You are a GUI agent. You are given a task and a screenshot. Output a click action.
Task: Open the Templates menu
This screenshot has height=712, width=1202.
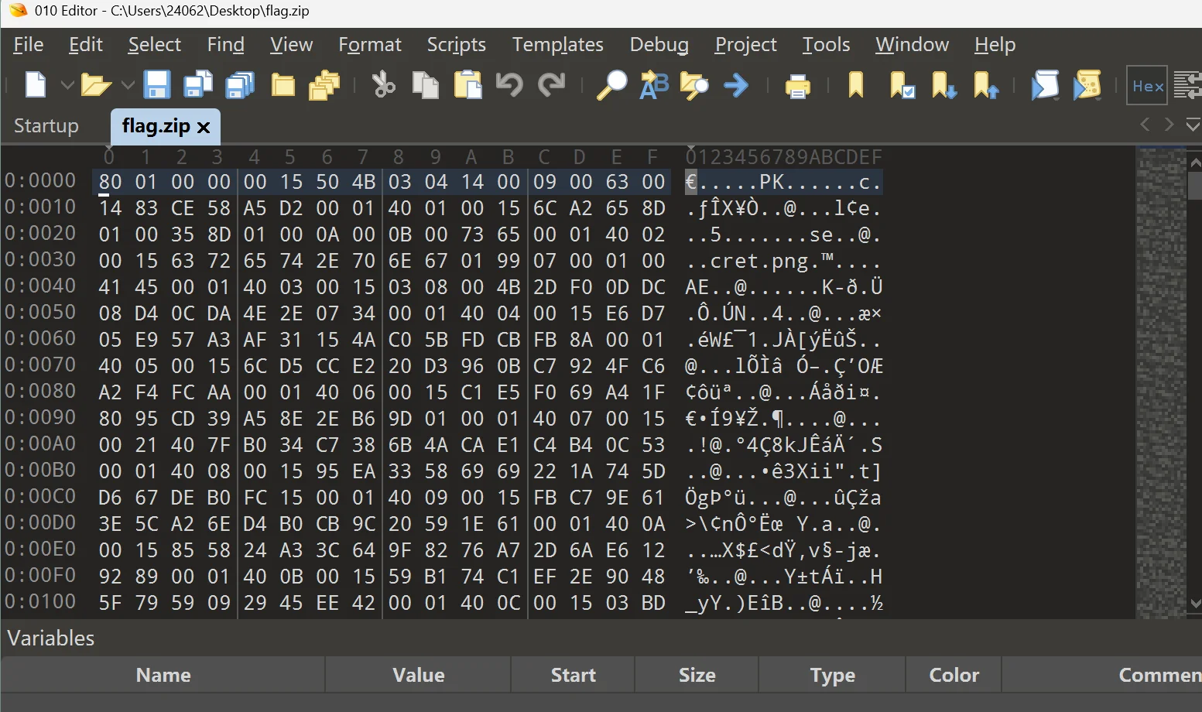tap(557, 45)
